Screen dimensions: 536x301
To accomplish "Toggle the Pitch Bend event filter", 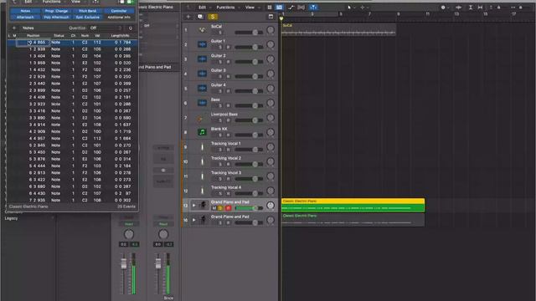I will pos(87,11).
